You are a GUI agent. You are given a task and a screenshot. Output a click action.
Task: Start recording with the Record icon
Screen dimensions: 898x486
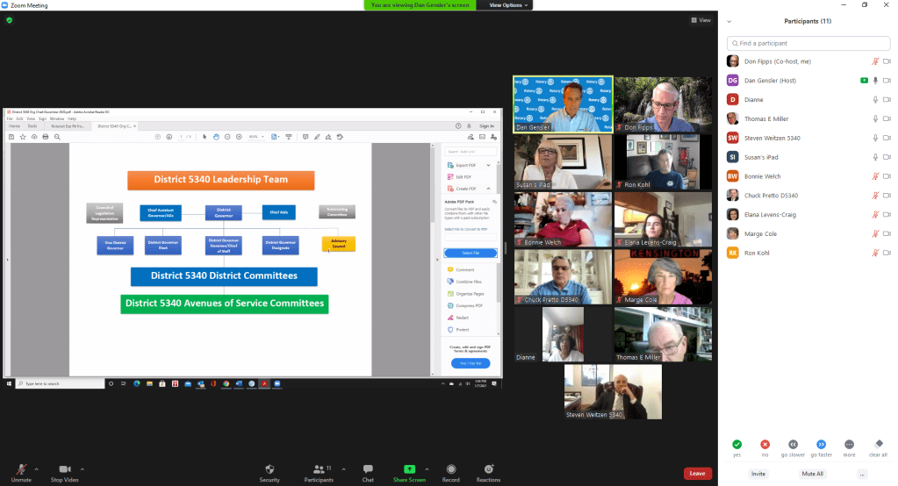(451, 469)
